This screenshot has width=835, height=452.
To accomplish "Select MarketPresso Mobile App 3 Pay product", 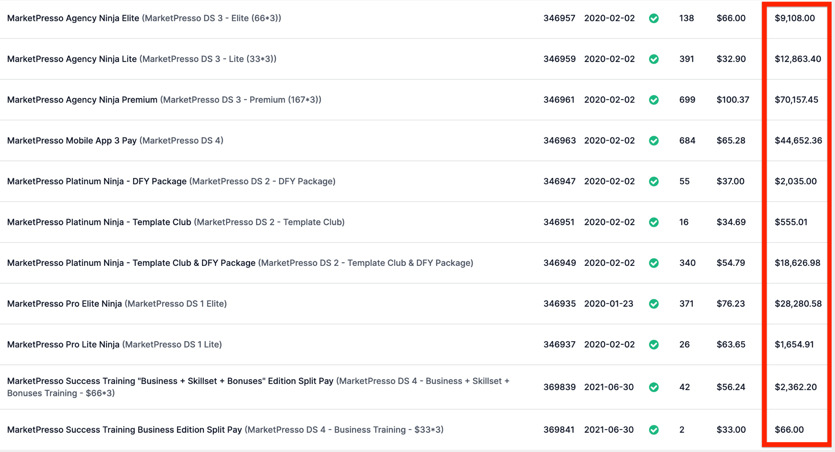I will [x=71, y=141].
